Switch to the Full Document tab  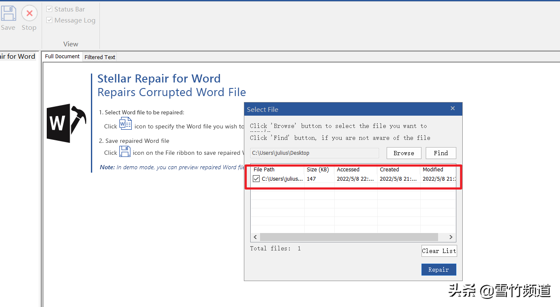pyautogui.click(x=62, y=57)
